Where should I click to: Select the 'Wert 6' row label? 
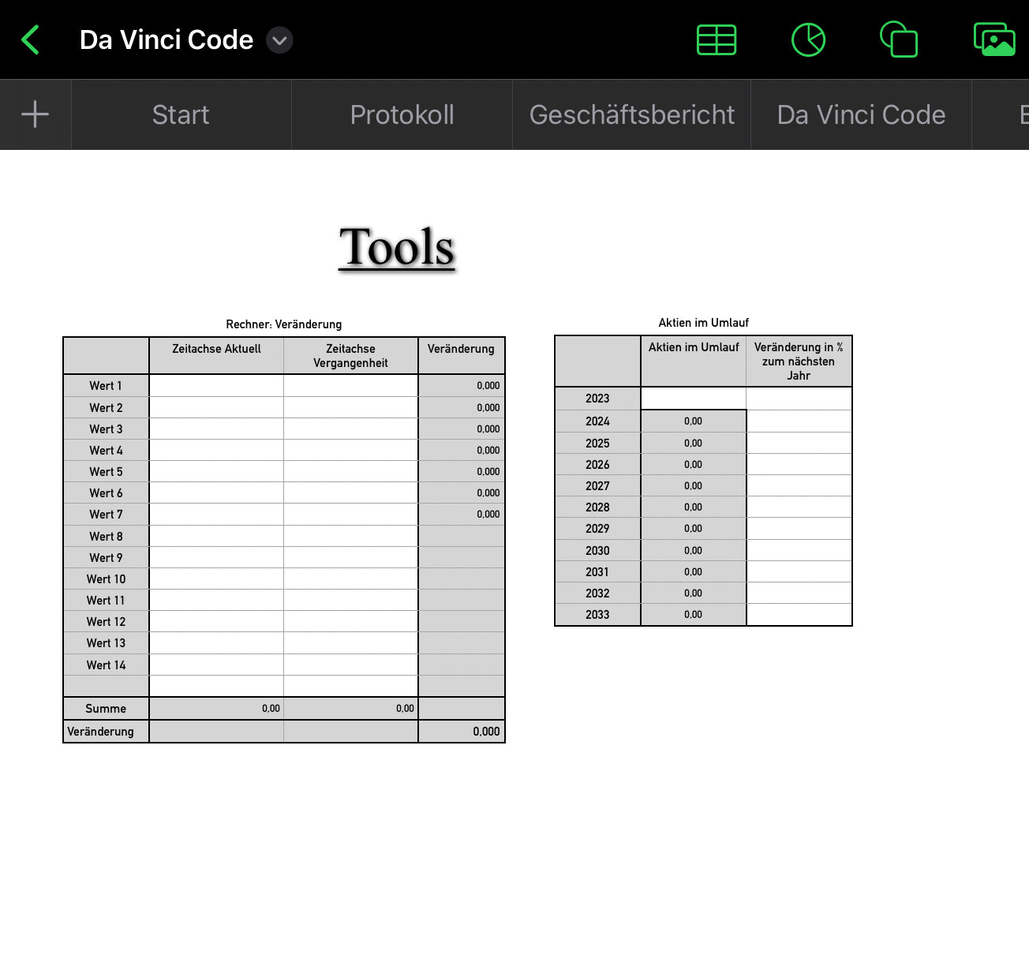(106, 493)
